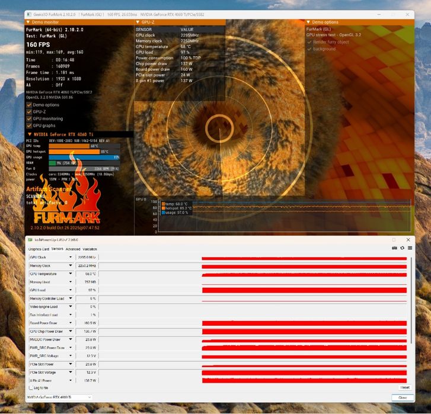Click the Artifact Scanner heading
431x414 pixels.
tap(49, 189)
